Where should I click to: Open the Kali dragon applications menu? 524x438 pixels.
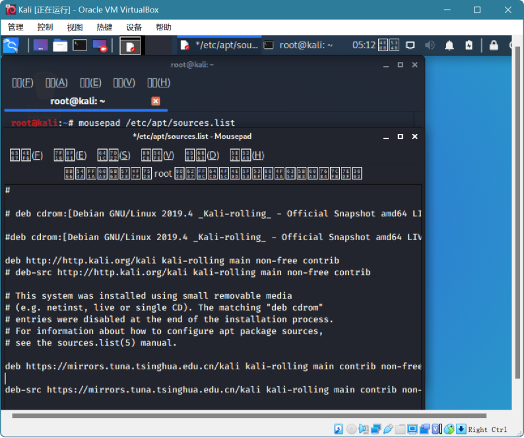(x=11, y=45)
